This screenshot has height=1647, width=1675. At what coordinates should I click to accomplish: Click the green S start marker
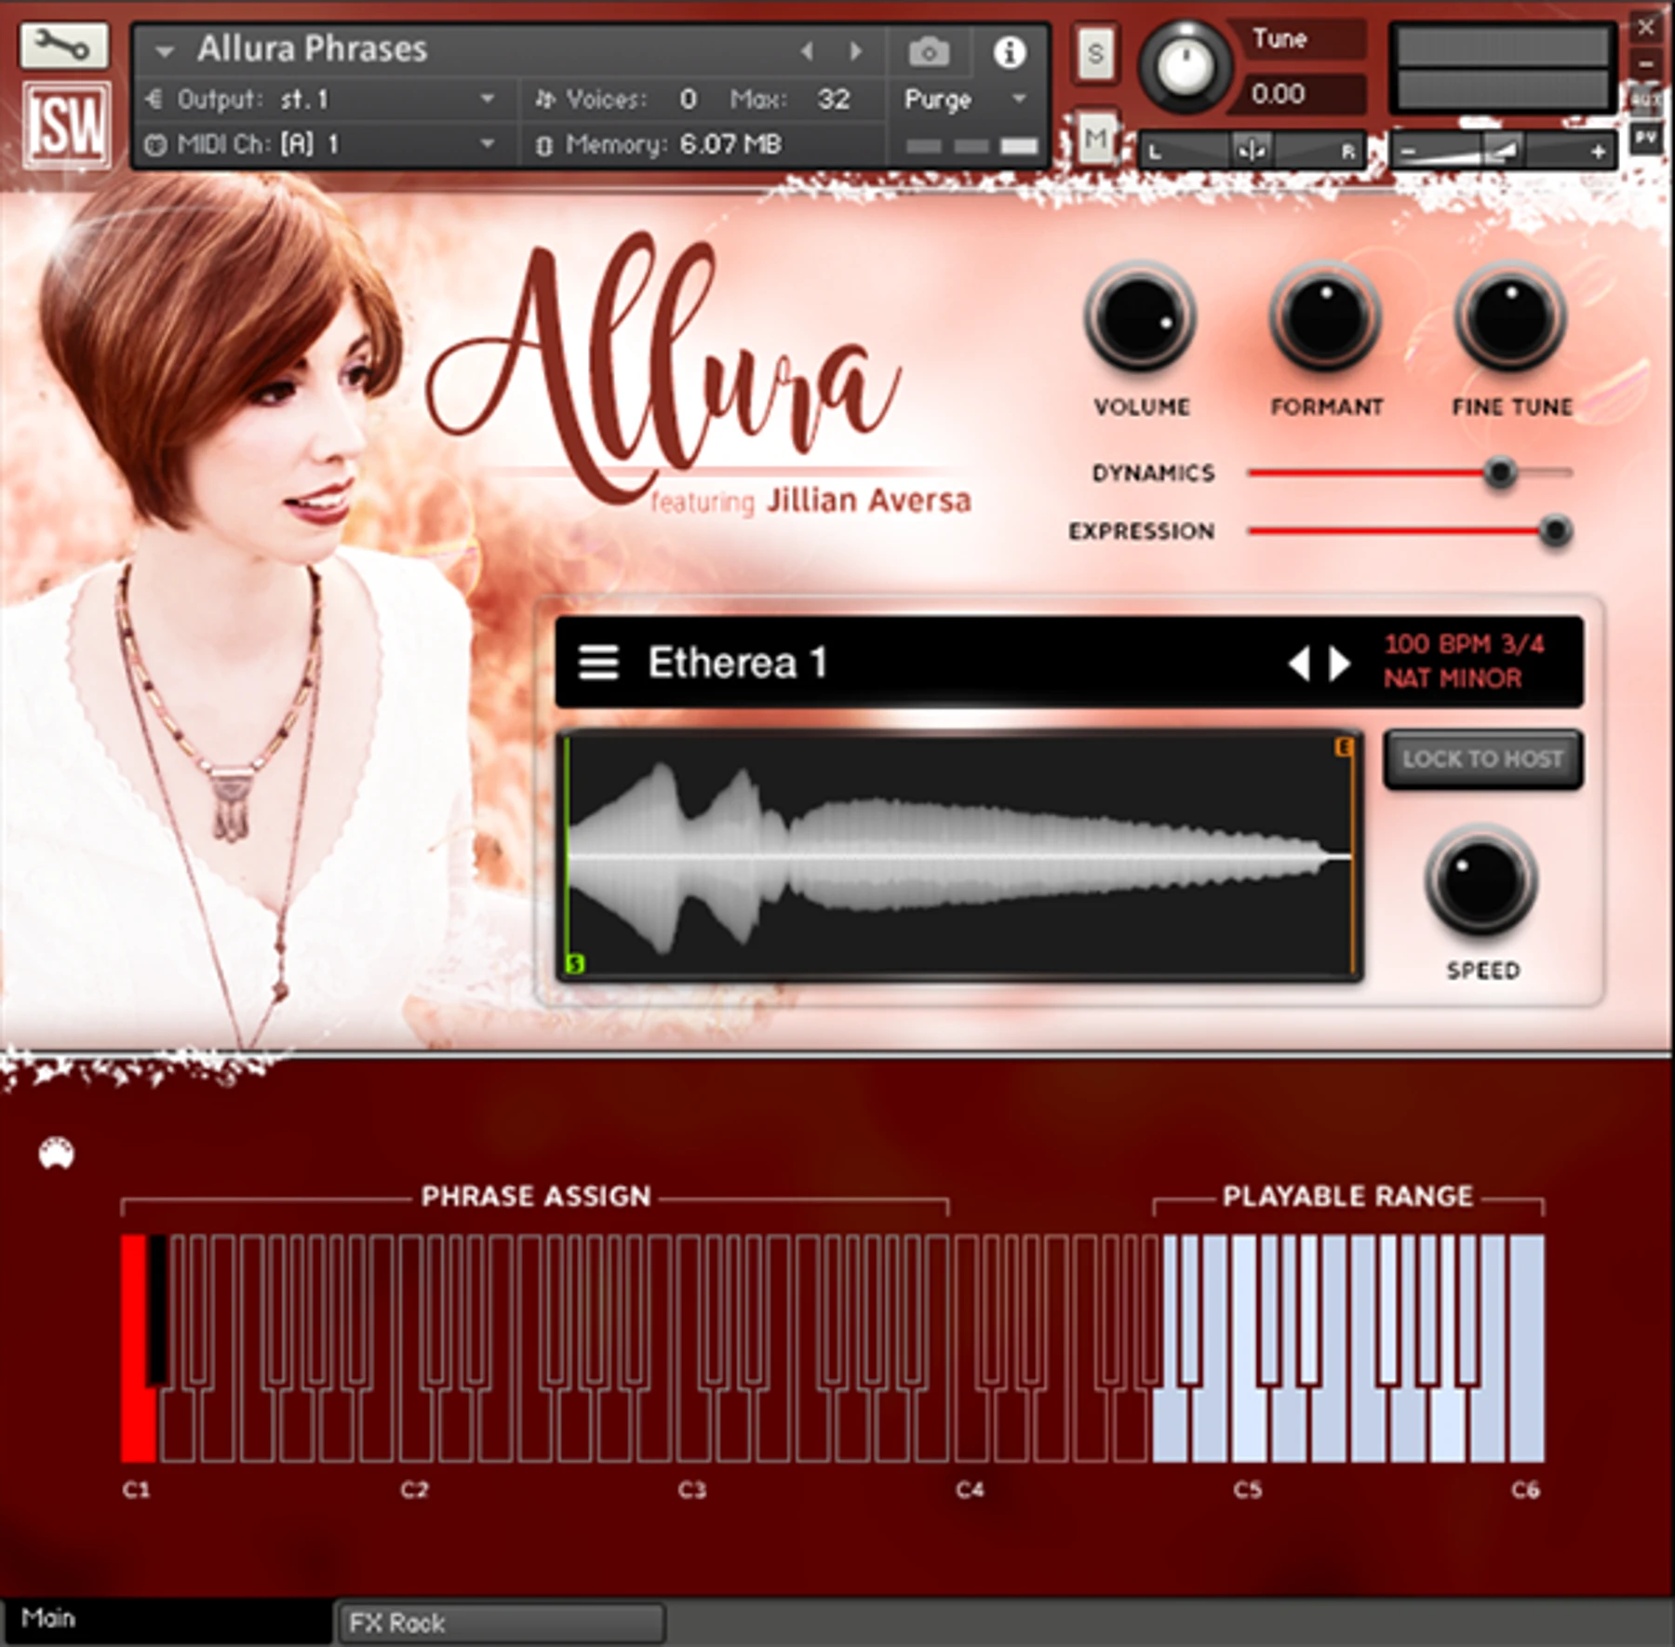[x=575, y=963]
